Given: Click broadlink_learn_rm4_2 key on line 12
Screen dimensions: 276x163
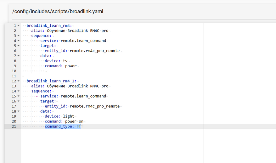Looking at the screenshot, I should pos(51,81).
